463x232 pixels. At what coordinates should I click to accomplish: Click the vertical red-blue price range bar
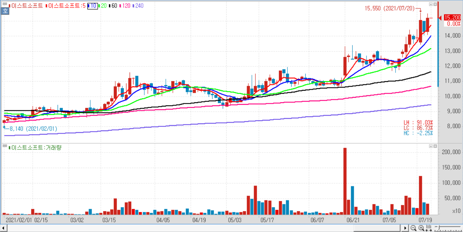coord(438,44)
